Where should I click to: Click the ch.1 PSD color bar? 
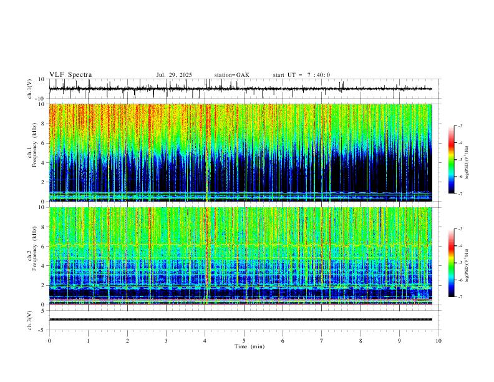451,160
